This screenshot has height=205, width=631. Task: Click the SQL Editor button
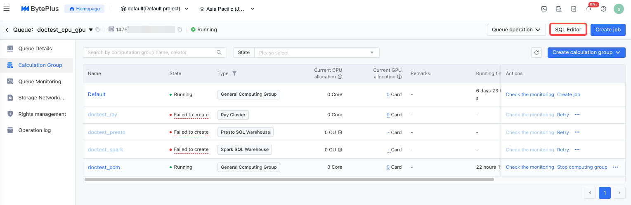(568, 30)
